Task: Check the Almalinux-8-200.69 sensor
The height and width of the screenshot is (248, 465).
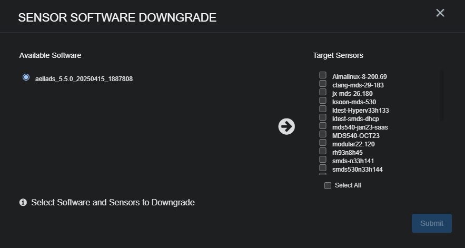Action: click(323, 75)
